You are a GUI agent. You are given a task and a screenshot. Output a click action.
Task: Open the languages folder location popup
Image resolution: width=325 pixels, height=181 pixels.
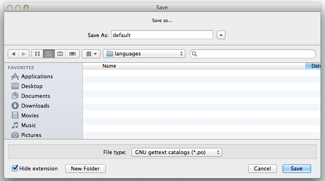(145, 54)
